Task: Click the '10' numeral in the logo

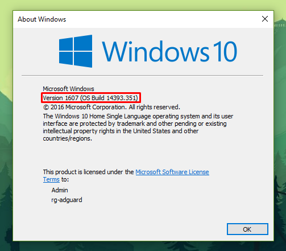Action: (225, 52)
